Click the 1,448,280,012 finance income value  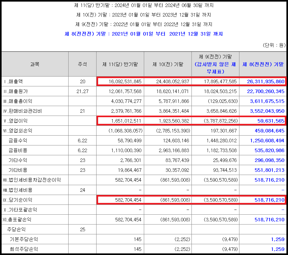pos(222,141)
